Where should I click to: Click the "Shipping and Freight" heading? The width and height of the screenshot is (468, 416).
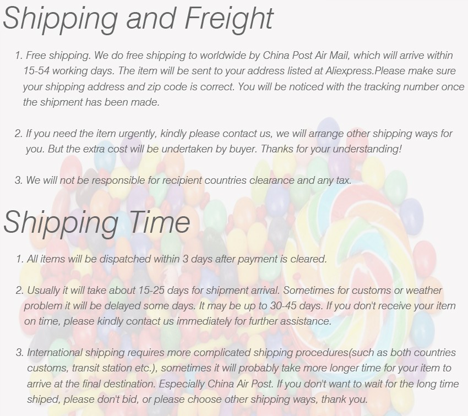[138, 19]
